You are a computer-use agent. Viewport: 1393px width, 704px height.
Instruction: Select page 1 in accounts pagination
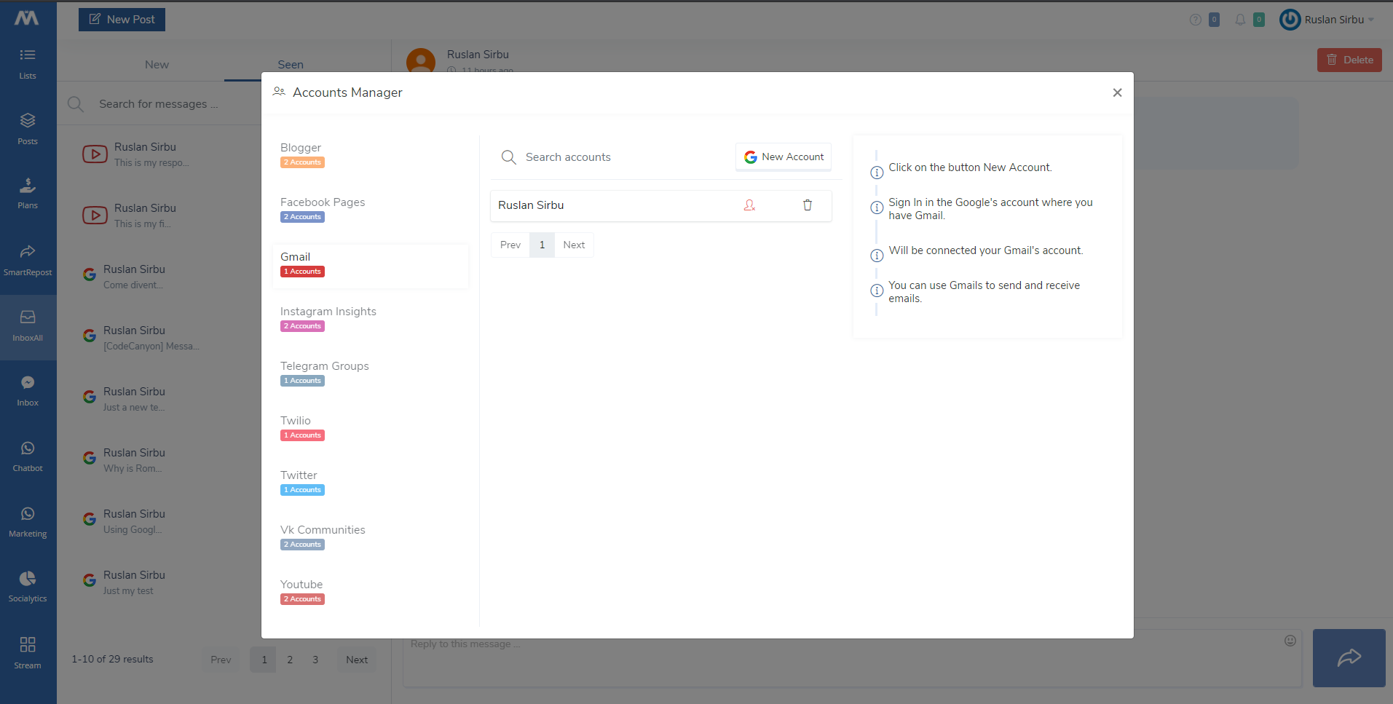pyautogui.click(x=542, y=245)
